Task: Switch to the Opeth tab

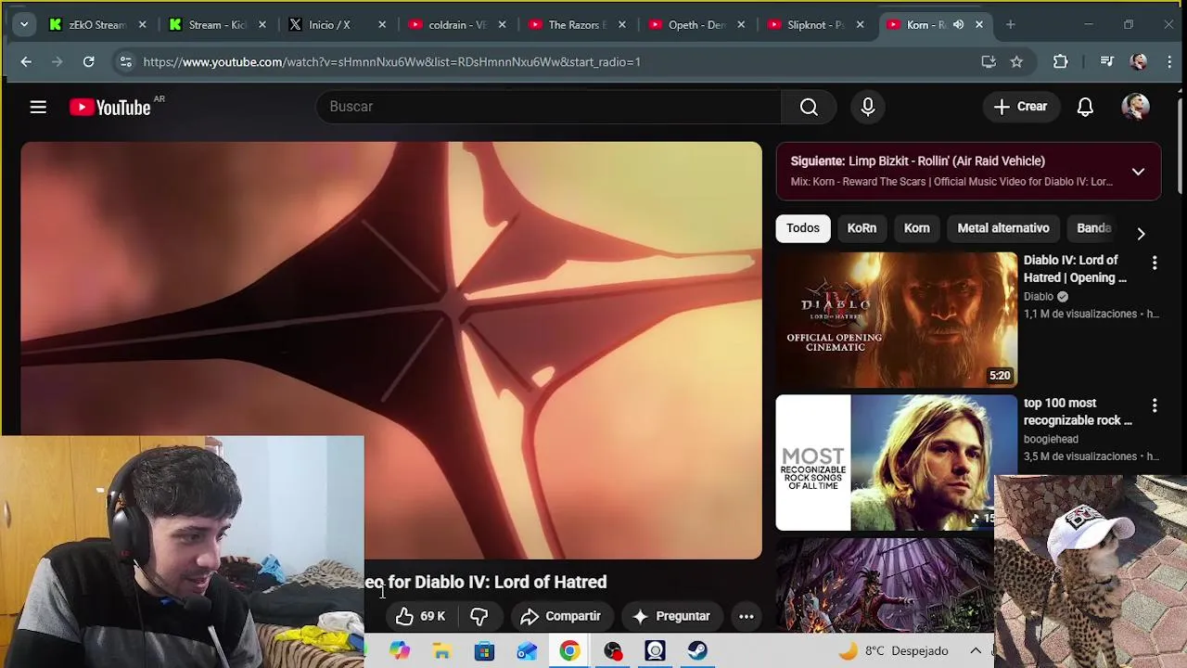Action: click(696, 25)
